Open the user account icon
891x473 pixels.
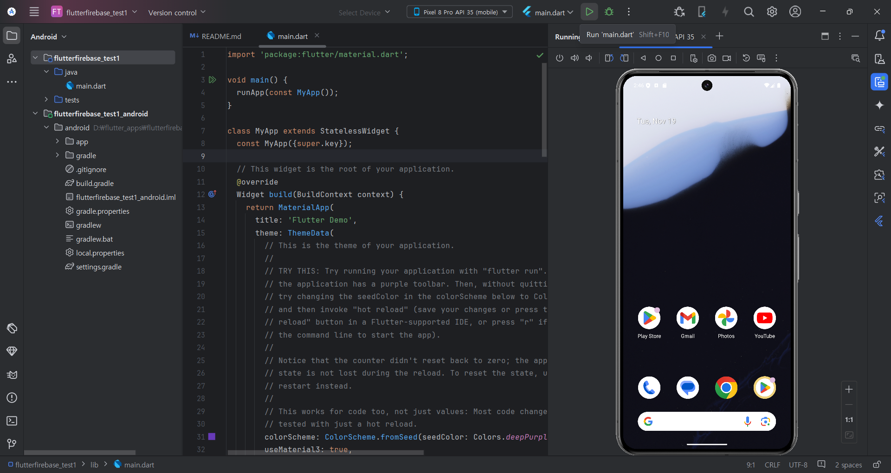click(795, 12)
